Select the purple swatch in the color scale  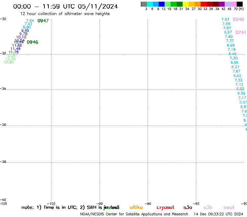pos(222,4)
